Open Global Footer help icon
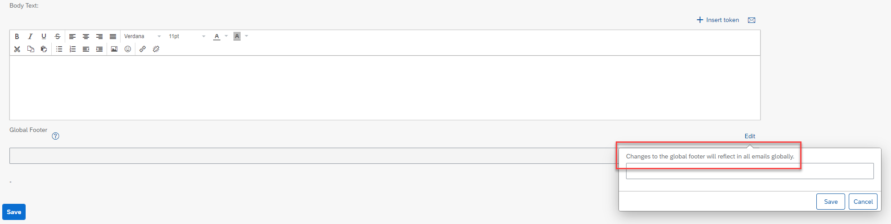Screen dimensions: 891x224 coord(55,136)
